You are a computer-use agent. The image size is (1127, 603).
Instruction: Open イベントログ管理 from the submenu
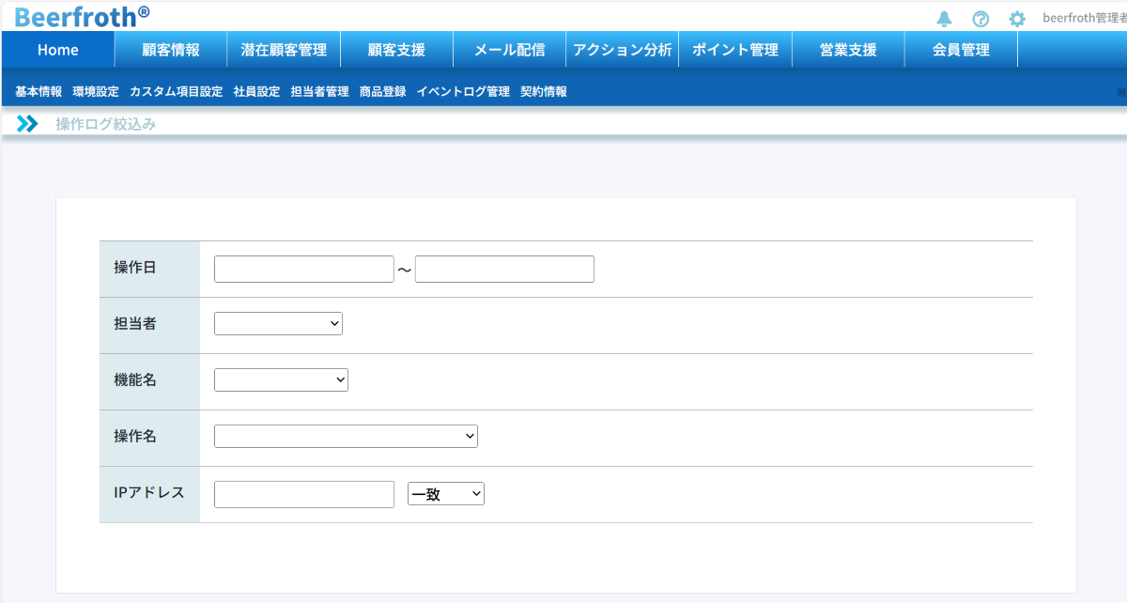463,92
